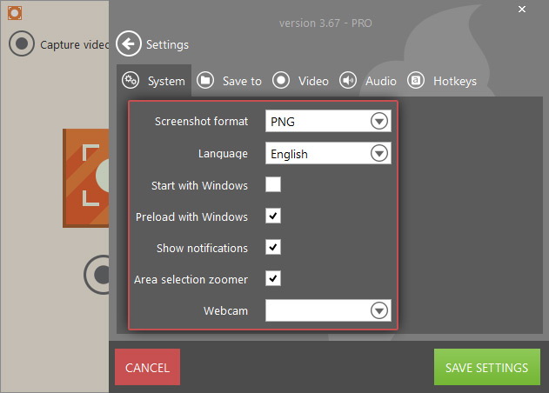Image resolution: width=549 pixels, height=393 pixels.
Task: Click the back arrow beside Settings
Action: tap(129, 44)
